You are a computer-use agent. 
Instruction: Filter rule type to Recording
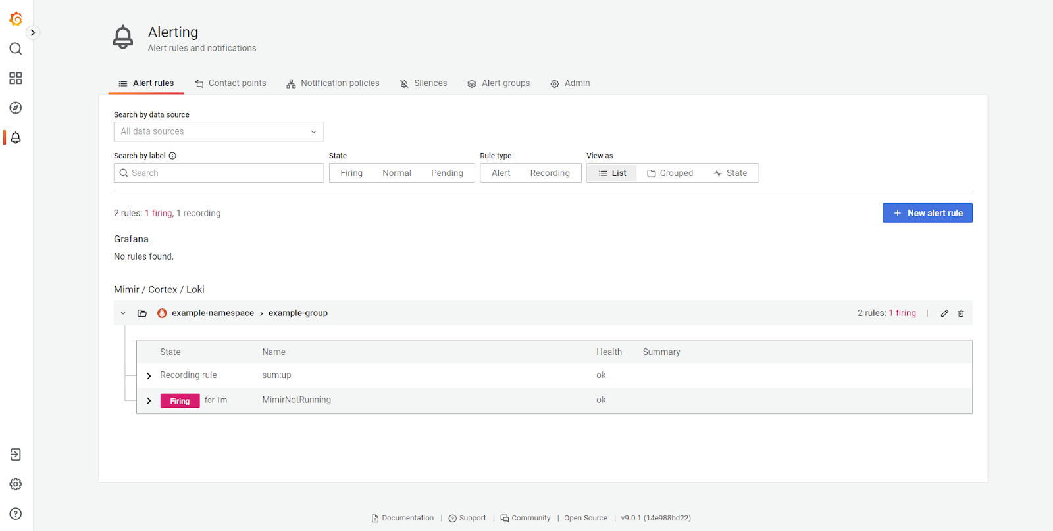click(x=550, y=173)
